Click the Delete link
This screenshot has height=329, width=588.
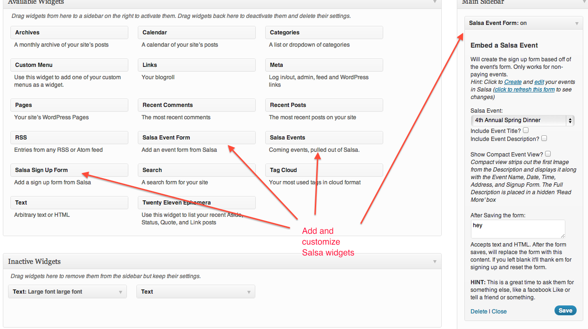(x=479, y=312)
